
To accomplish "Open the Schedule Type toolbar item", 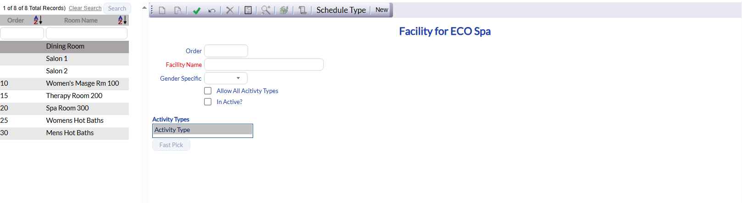I will point(341,10).
